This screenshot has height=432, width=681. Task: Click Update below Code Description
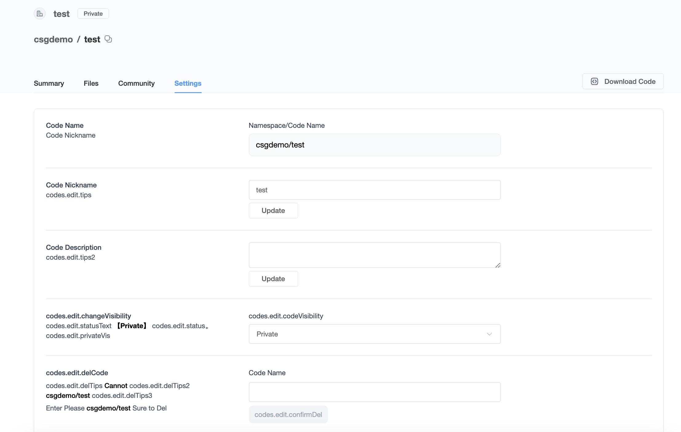[x=273, y=279]
